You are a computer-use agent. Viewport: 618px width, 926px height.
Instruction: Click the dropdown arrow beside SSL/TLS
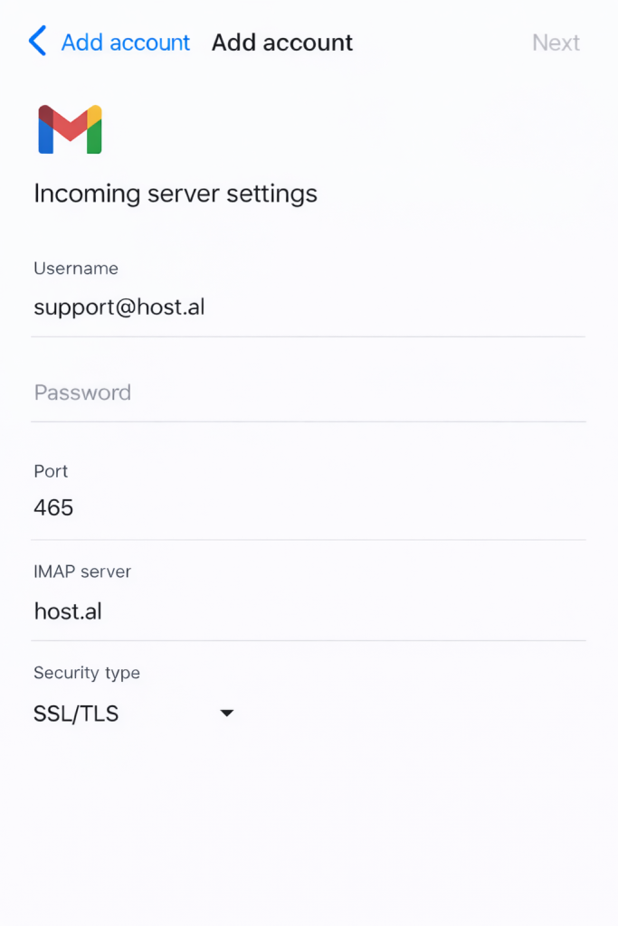click(x=227, y=714)
